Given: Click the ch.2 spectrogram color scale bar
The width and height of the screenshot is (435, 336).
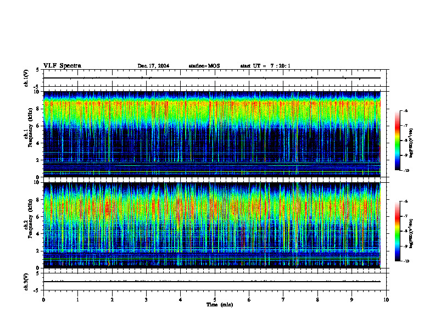Looking at the screenshot, I should coord(397,231).
